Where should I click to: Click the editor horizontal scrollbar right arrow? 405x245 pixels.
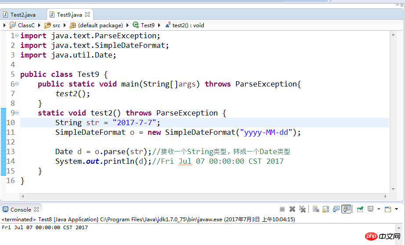[386, 196]
